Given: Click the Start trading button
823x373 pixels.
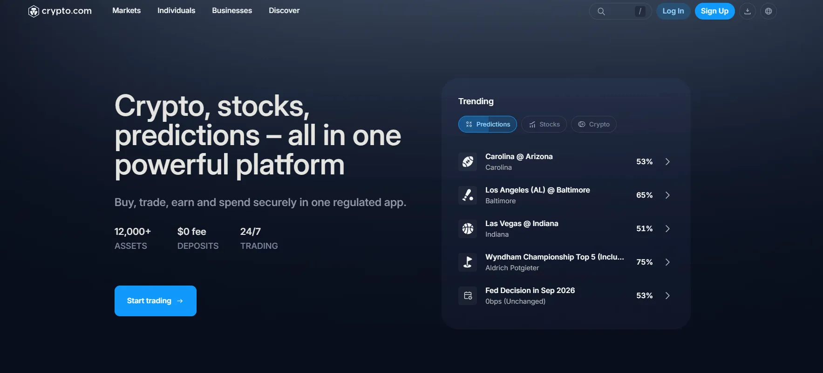Looking at the screenshot, I should point(156,301).
